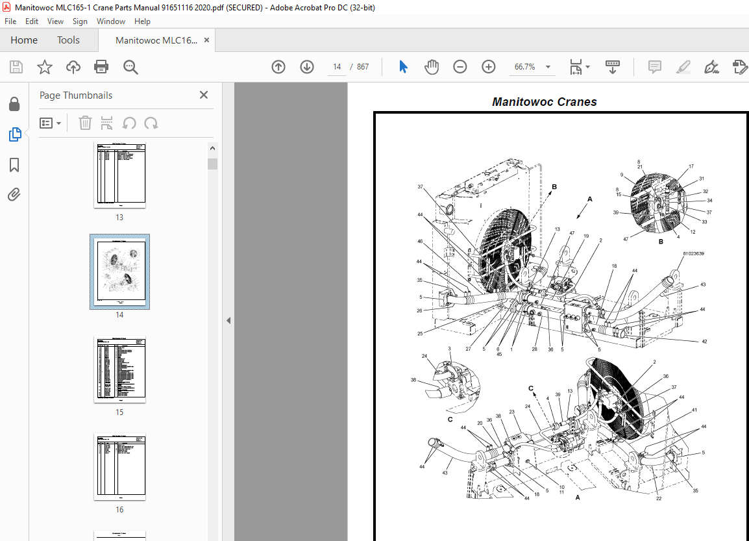Add the document to starred favorites
The image size is (749, 541).
coord(44,67)
